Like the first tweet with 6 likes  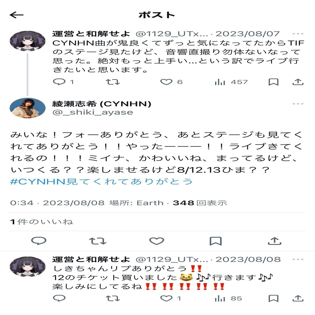click(166, 82)
